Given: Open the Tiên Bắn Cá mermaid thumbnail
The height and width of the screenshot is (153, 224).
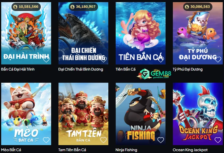Looking at the screenshot, I should (x=140, y=33).
